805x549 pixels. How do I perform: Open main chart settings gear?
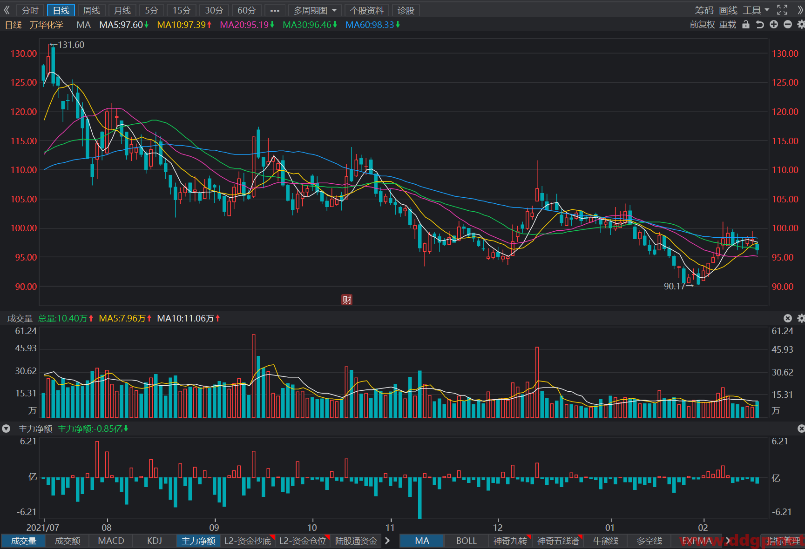(x=801, y=25)
